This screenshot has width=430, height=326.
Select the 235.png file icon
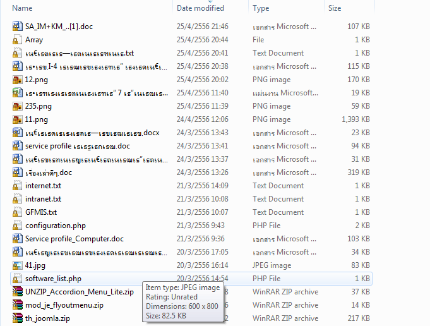[17, 106]
